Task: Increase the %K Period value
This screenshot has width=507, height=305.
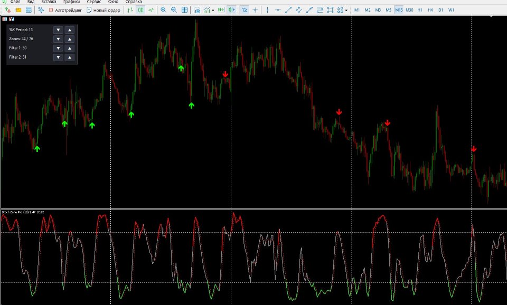Action: click(70, 30)
